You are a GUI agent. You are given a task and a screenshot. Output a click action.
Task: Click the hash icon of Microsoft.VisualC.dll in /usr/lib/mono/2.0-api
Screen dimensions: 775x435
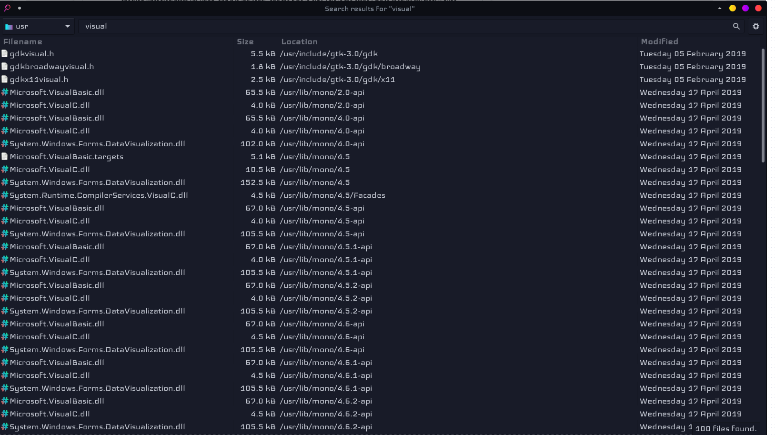pos(5,105)
